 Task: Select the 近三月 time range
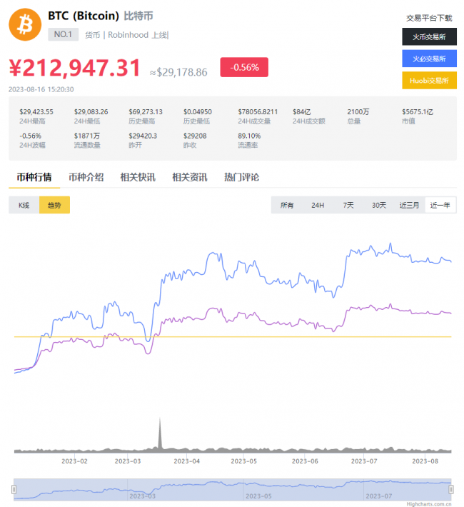[x=410, y=205]
